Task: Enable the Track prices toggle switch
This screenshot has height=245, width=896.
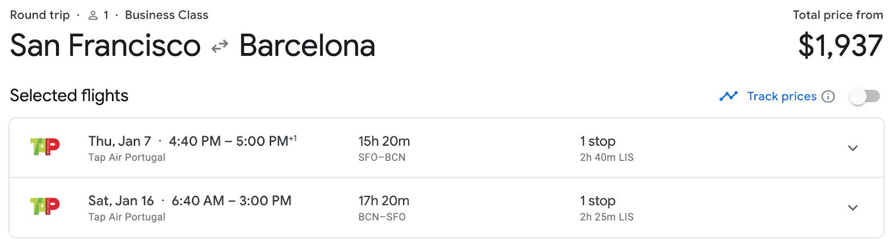Action: [865, 97]
